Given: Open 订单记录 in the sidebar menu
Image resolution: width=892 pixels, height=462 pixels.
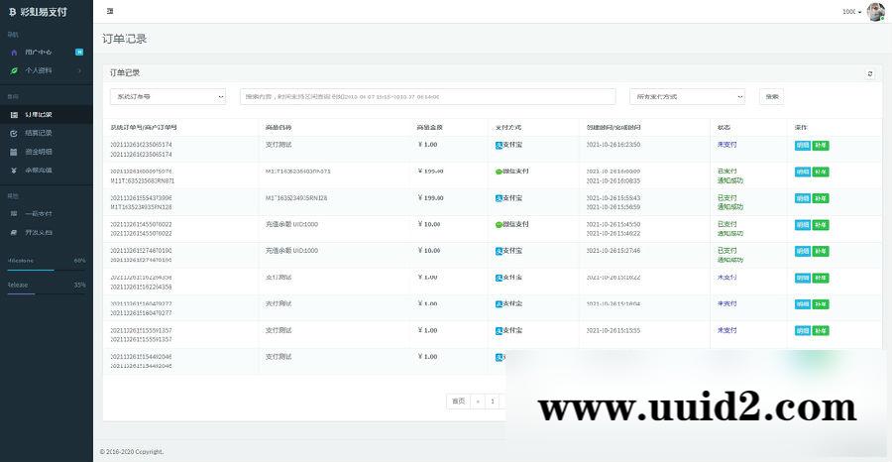Looking at the screenshot, I should pos(39,115).
